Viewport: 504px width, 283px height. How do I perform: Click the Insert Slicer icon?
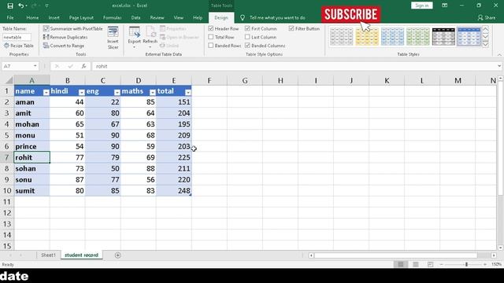(113, 32)
